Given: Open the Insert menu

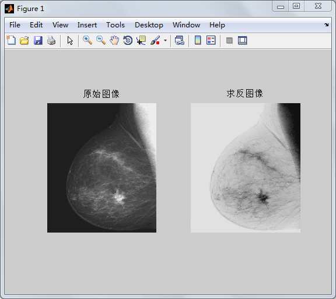Looking at the screenshot, I should coord(87,25).
